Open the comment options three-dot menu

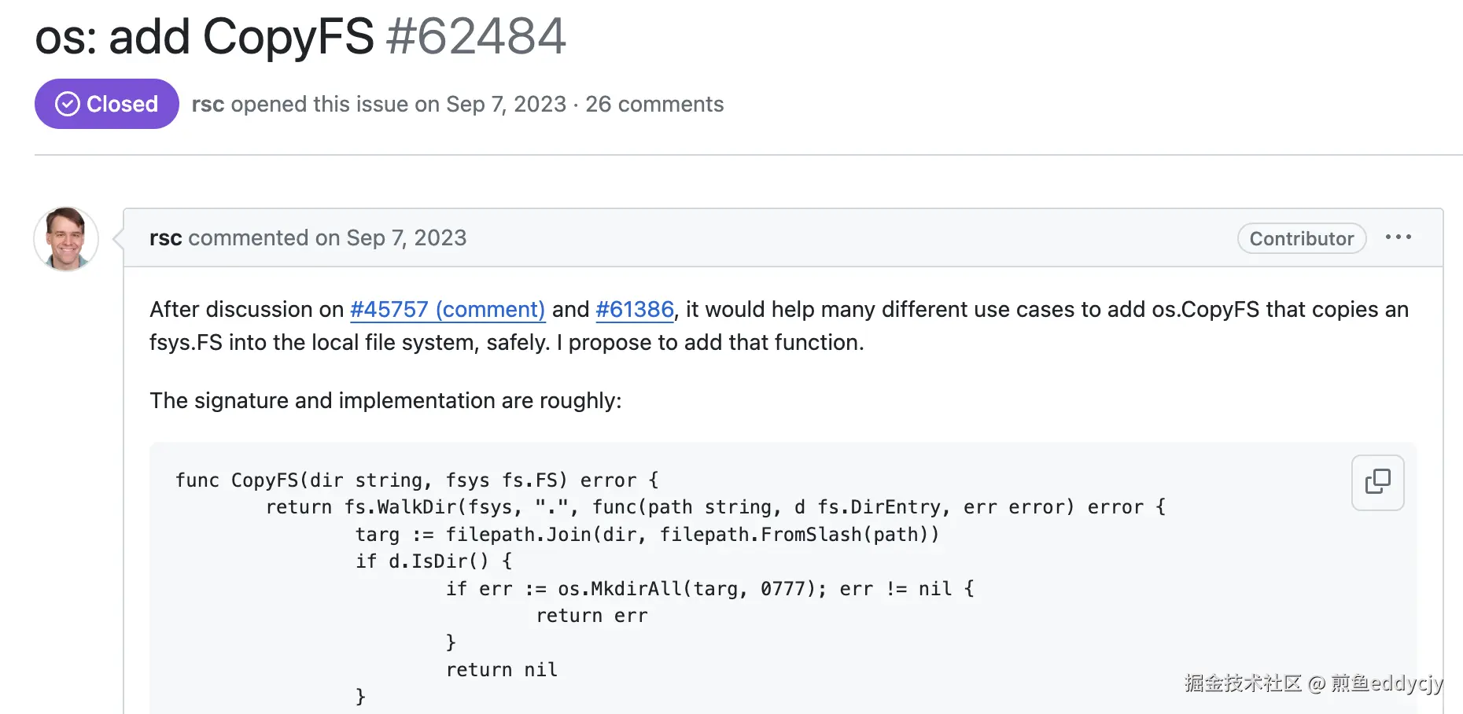coord(1398,237)
